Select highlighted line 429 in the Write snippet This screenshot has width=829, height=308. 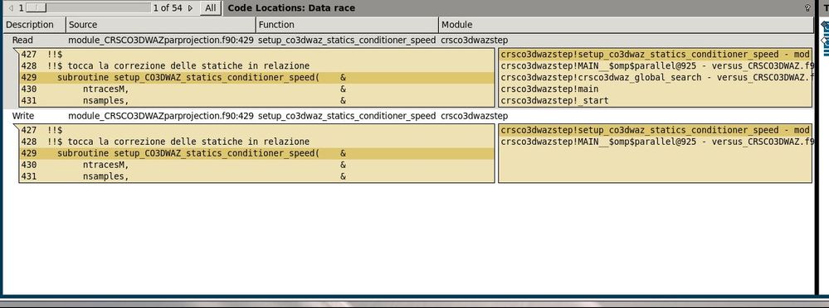coord(257,153)
